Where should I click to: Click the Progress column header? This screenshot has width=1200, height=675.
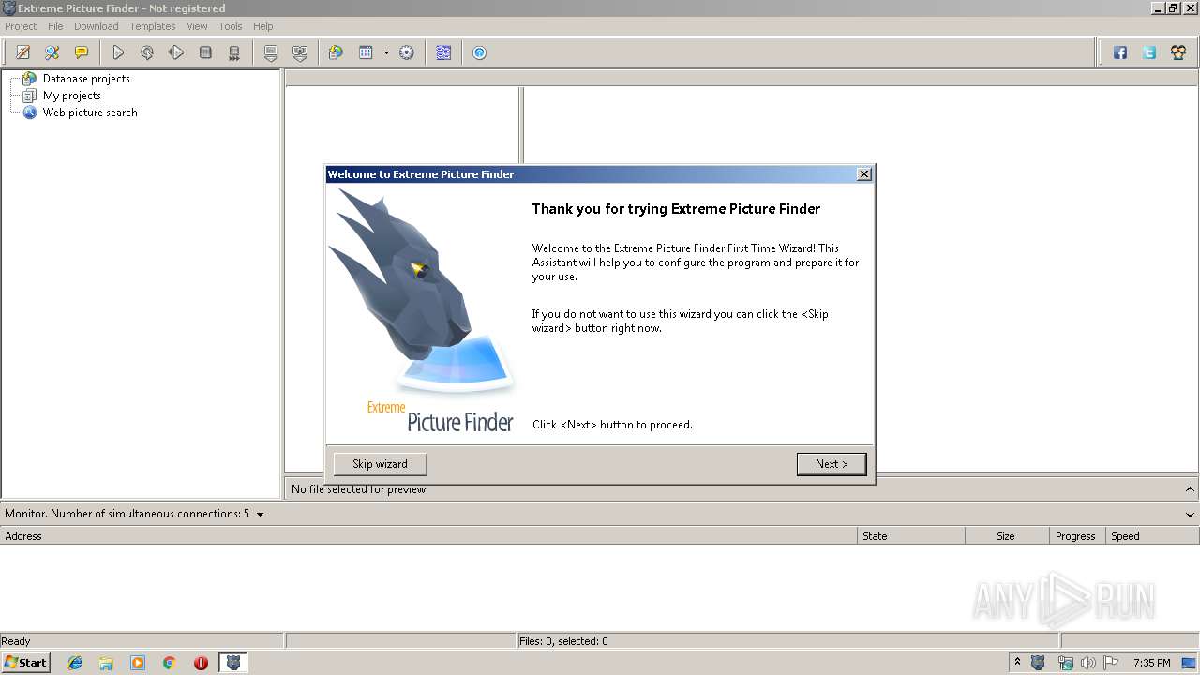[x=1077, y=536]
